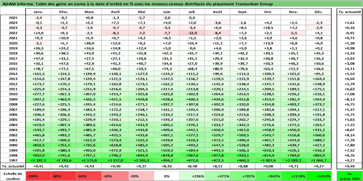Viewport: 363px width, 181px height.
Task: Select the 2000 row label
Action: click(x=13, y=145)
